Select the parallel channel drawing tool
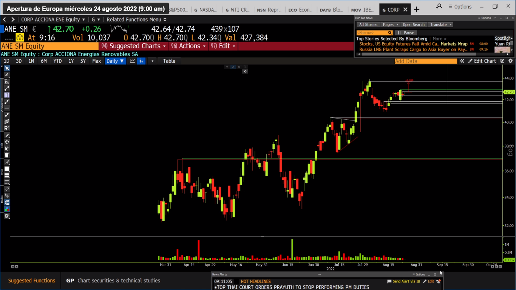The width and height of the screenshot is (516, 290). point(7,122)
